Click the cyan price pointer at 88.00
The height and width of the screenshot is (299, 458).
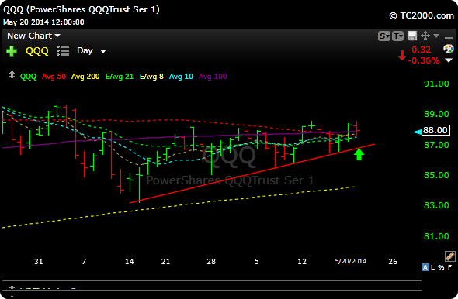[x=417, y=132]
